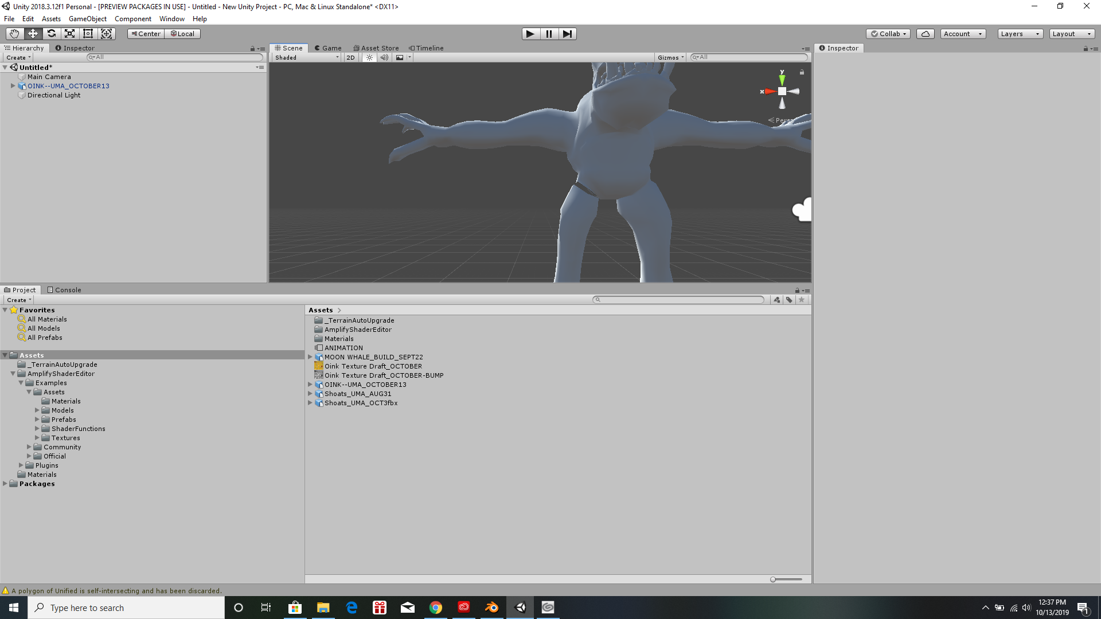Lock the Scene gizmo orientation
The height and width of the screenshot is (619, 1101).
tap(802, 72)
